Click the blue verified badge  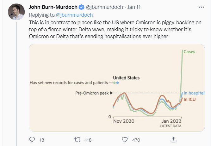point(82,7)
